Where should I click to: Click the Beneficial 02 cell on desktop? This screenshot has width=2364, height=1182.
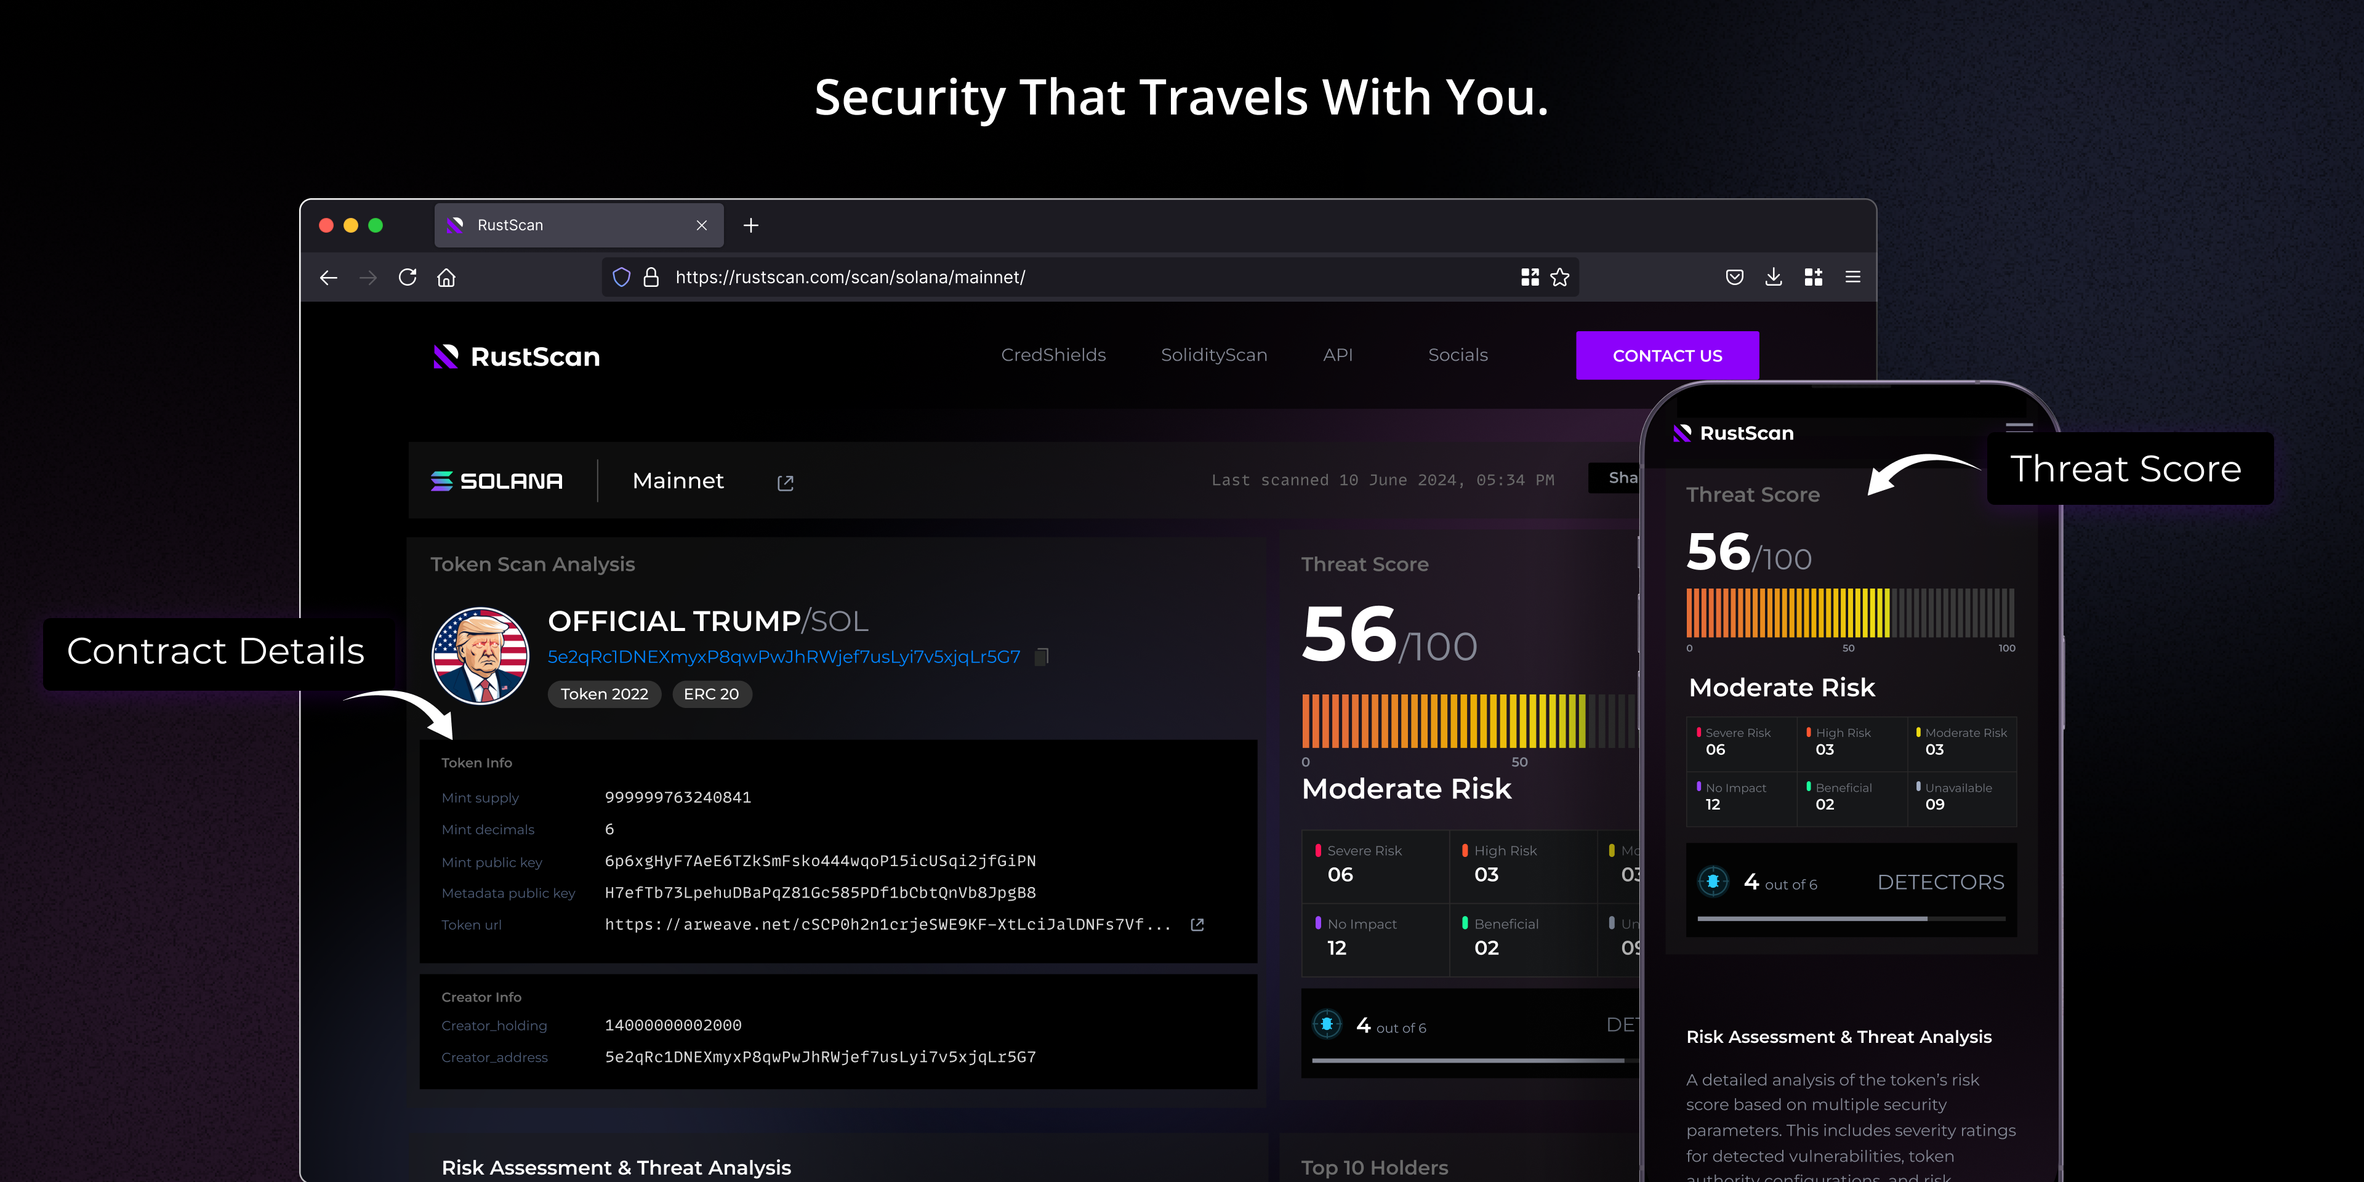pyautogui.click(x=1524, y=941)
